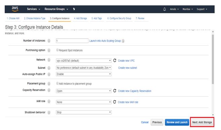Click the AWS logo home icon
Viewport: 221px width, 130px height.
pos(15,9)
